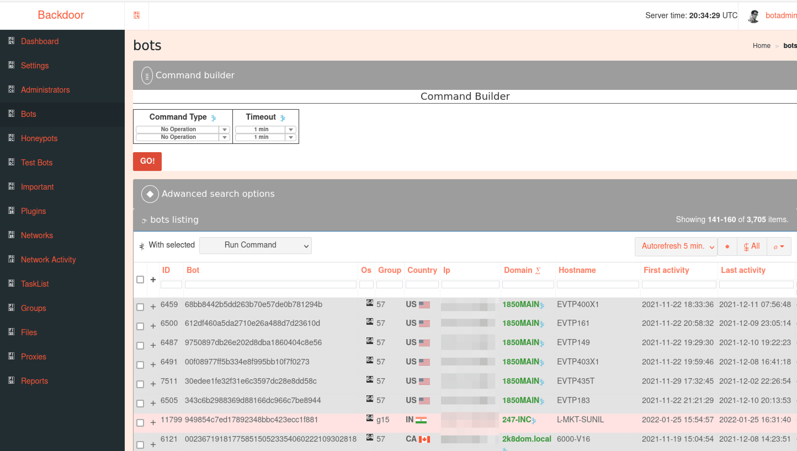Check the box for bot 6491

[x=140, y=365]
